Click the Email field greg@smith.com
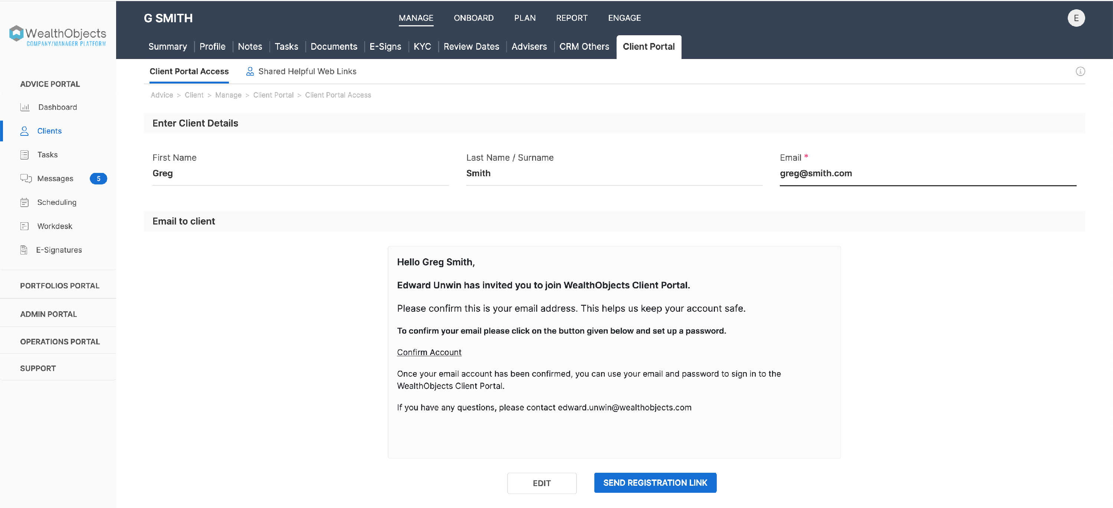The width and height of the screenshot is (1113, 508). point(927,174)
